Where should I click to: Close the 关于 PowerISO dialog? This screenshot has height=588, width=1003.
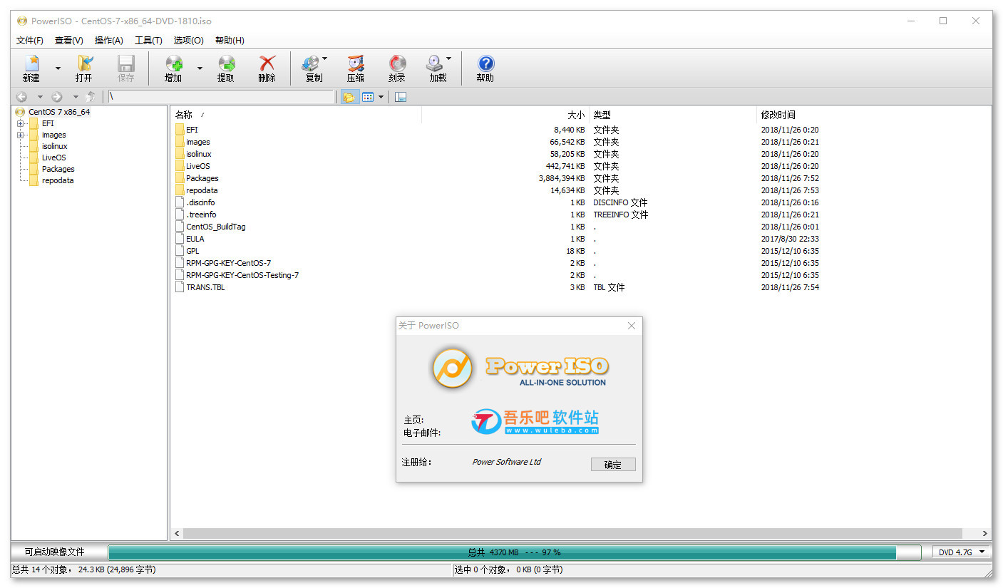[631, 326]
